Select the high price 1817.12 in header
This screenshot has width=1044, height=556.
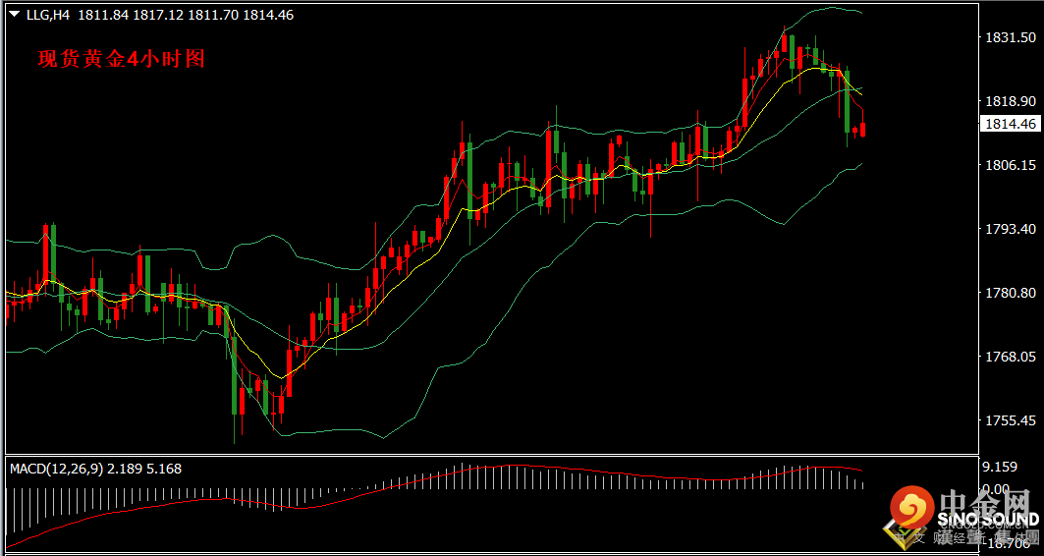(x=158, y=15)
